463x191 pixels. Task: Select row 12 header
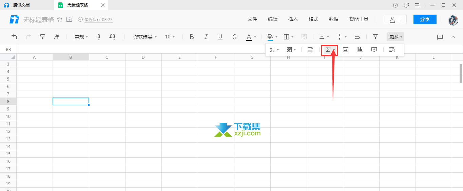click(8, 131)
